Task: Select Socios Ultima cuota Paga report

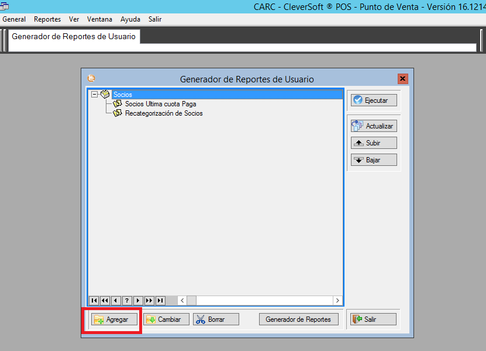Action: (160, 104)
